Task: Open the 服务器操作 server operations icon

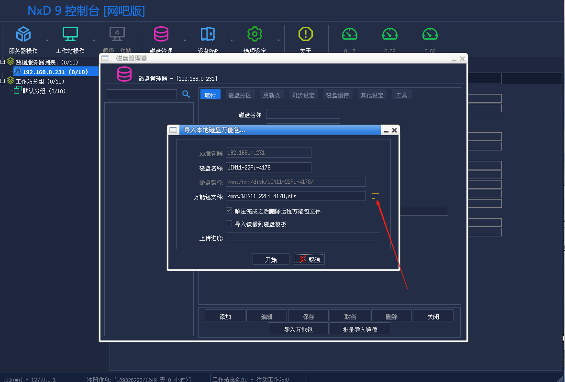Action: (23, 34)
